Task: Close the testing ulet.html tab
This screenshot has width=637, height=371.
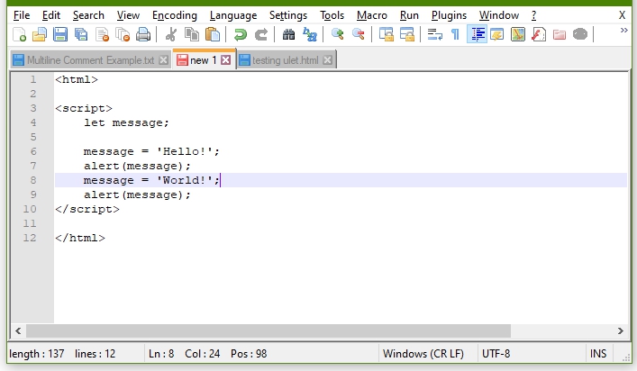Action: coord(327,60)
